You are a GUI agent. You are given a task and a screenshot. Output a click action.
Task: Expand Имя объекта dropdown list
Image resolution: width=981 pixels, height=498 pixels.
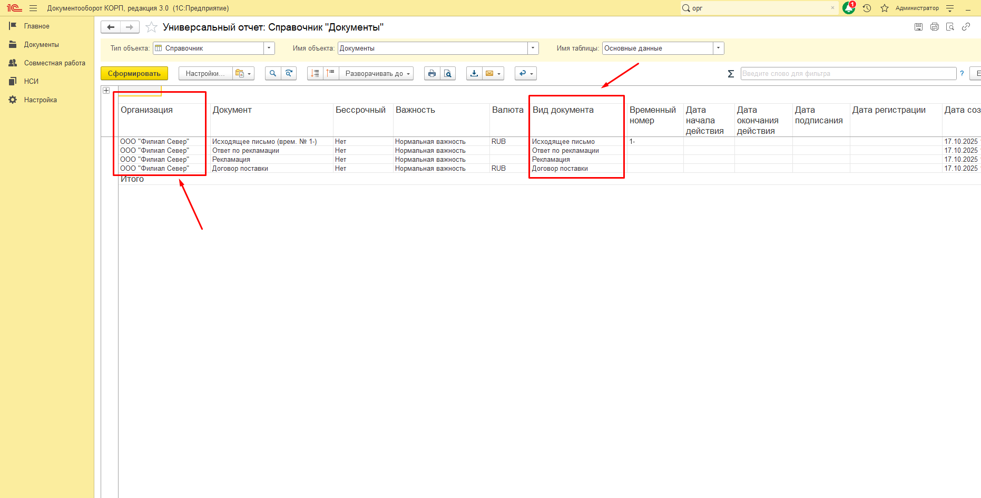point(533,48)
